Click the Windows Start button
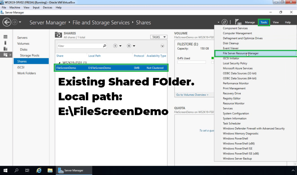The height and width of the screenshot is (175, 297). pos(5,170)
